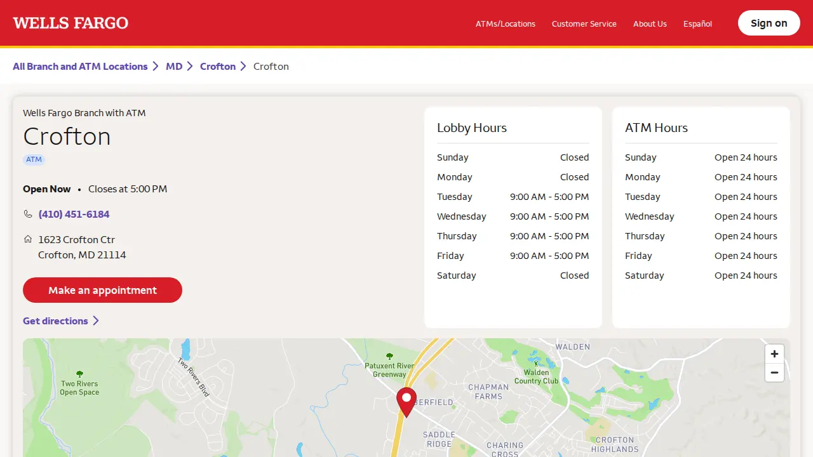Click Make an appointment button
Screen dimensions: 813x457
click(102, 290)
